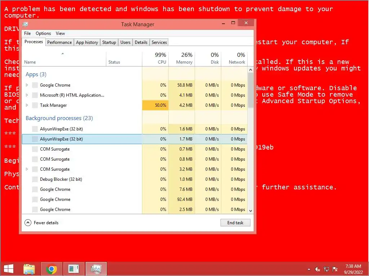369x276 pixels.
Task: Switch to the Details tab
Action: click(x=141, y=42)
